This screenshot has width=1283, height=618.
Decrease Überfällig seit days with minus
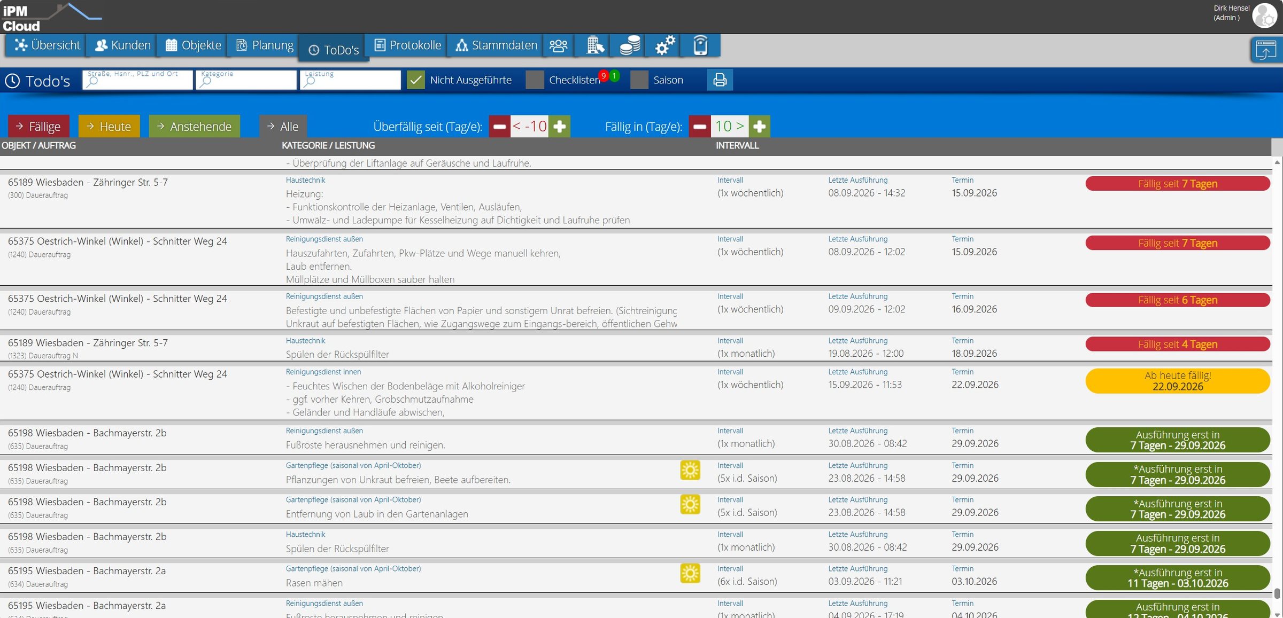[x=499, y=127]
